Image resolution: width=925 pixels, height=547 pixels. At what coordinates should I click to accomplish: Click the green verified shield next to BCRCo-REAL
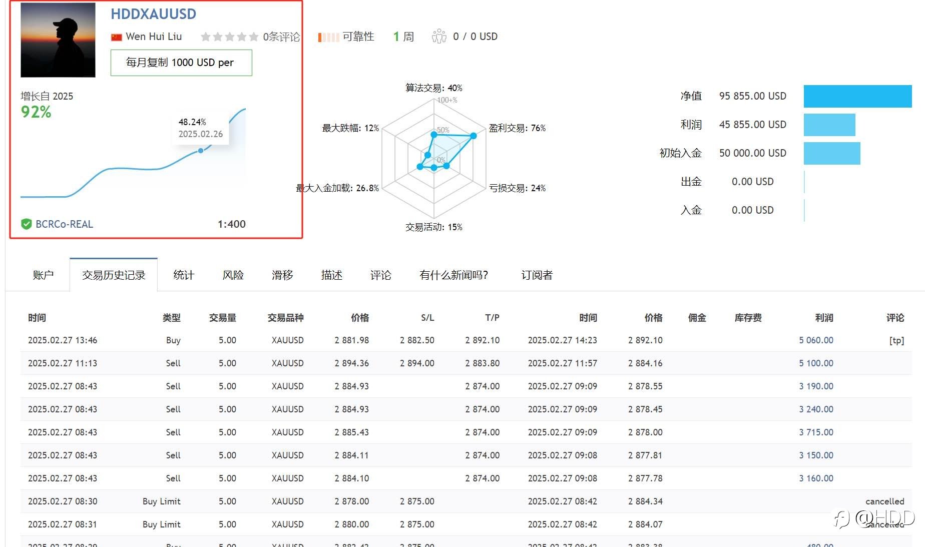tap(27, 224)
